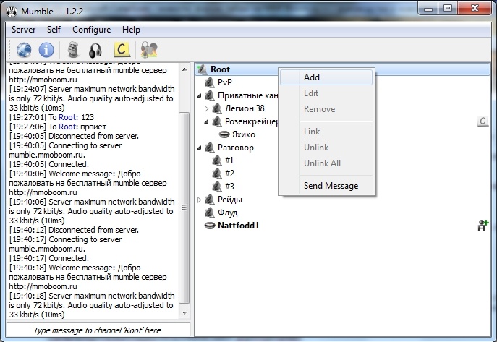The image size is (497, 342).
Task: Click the disabled Edit context menu entry
Action: pyautogui.click(x=326, y=93)
